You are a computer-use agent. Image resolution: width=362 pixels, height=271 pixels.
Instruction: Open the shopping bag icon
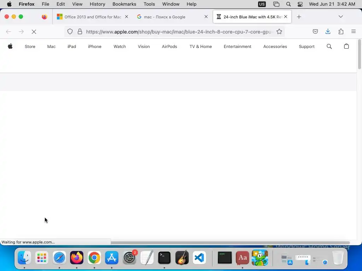[x=346, y=46]
